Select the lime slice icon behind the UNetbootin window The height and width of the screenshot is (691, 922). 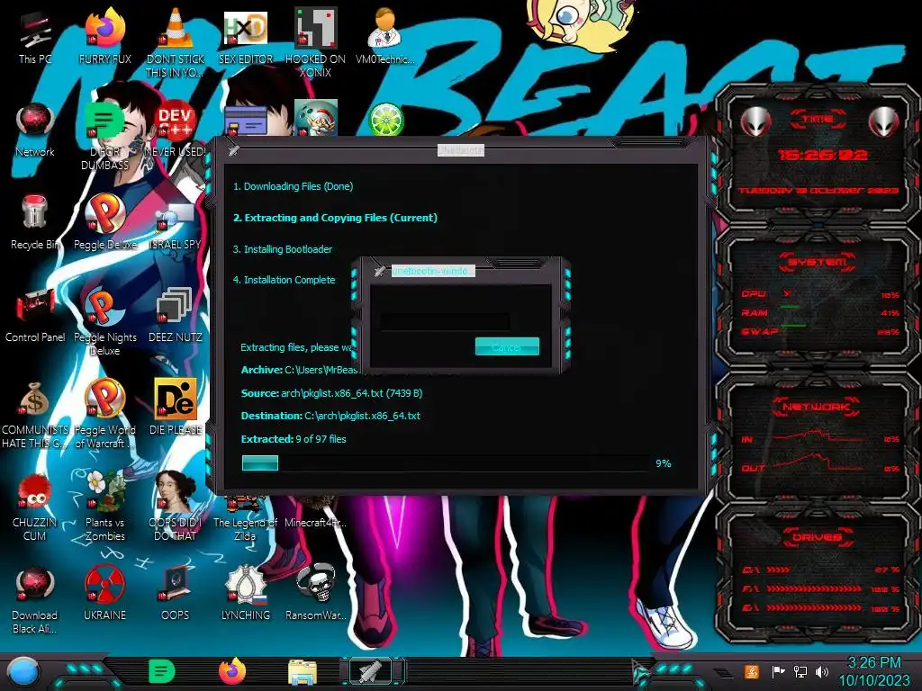(385, 120)
